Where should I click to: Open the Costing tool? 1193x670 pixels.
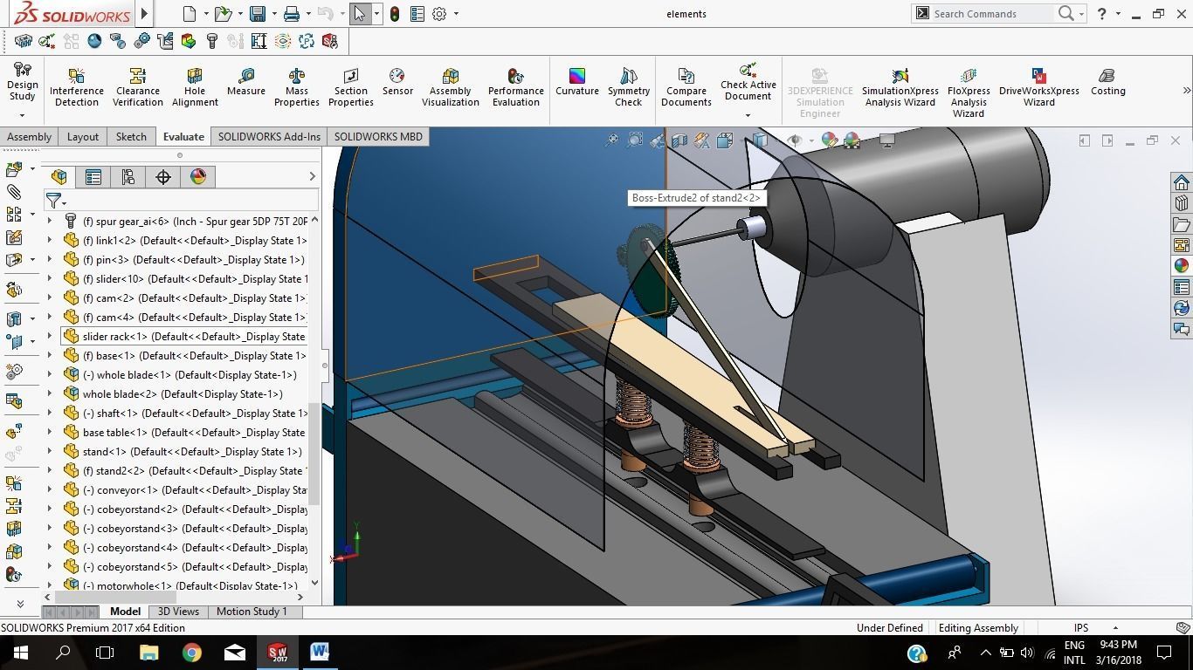tap(1108, 82)
